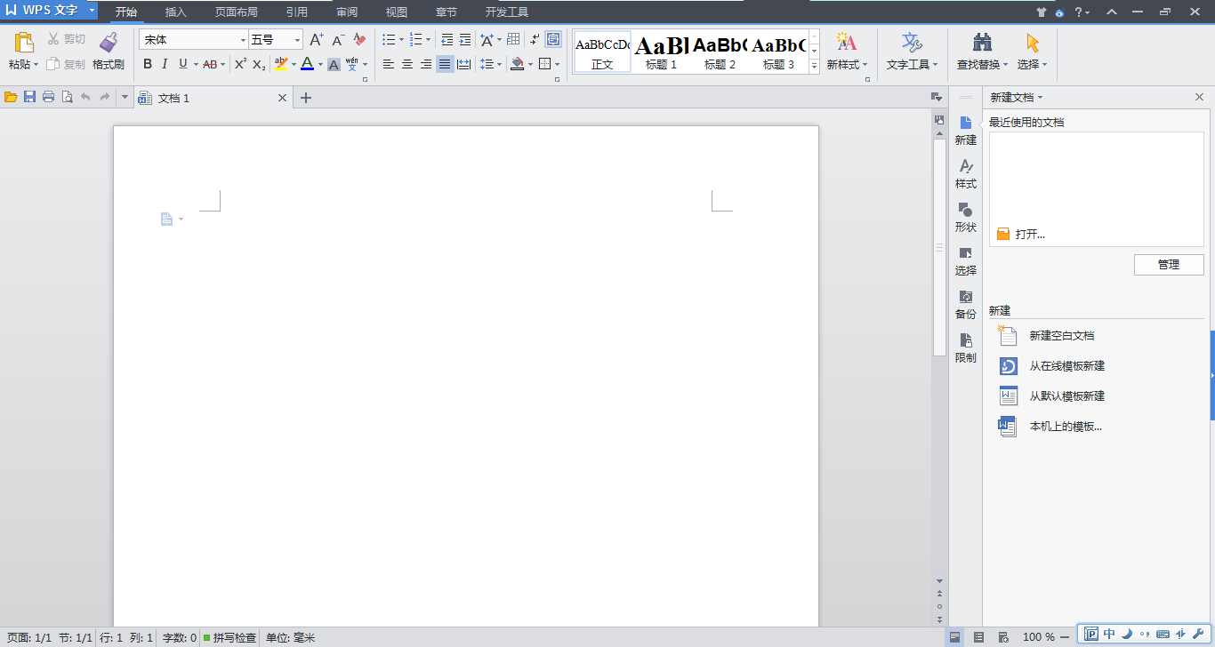This screenshot has height=647, width=1215.
Task: Open print preview icon
Action: [67, 97]
